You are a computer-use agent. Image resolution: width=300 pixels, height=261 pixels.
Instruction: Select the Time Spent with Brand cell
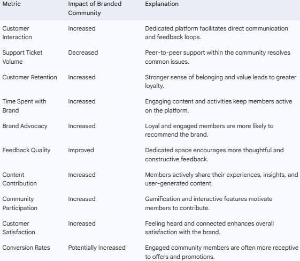click(x=24, y=106)
